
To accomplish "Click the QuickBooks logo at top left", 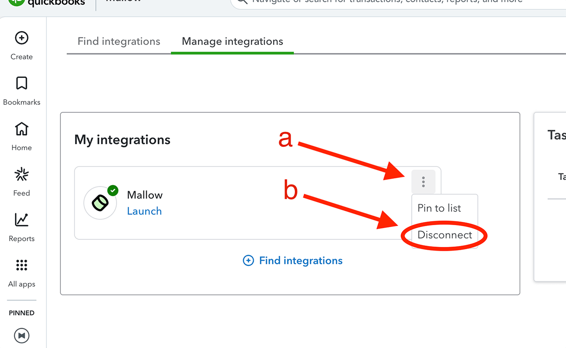I will (47, 2).
